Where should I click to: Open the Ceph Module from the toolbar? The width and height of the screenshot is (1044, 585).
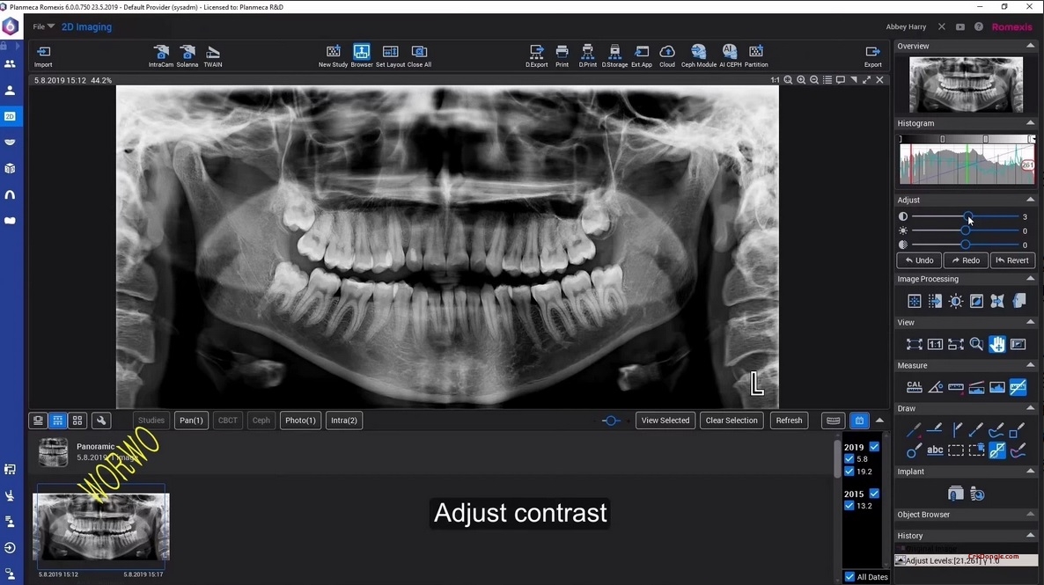click(x=697, y=53)
